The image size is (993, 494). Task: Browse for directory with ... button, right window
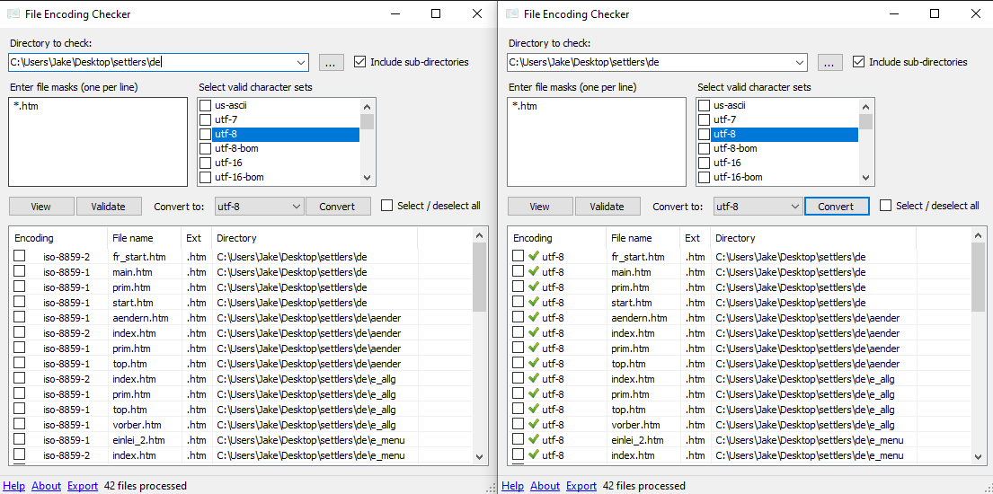[830, 62]
